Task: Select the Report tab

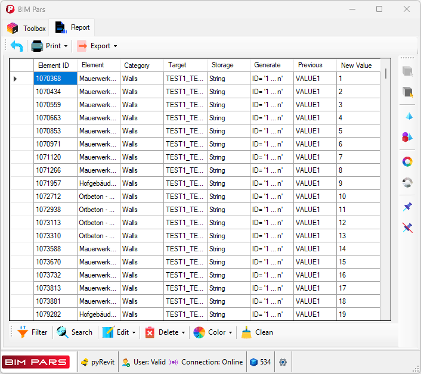Action: (x=73, y=27)
